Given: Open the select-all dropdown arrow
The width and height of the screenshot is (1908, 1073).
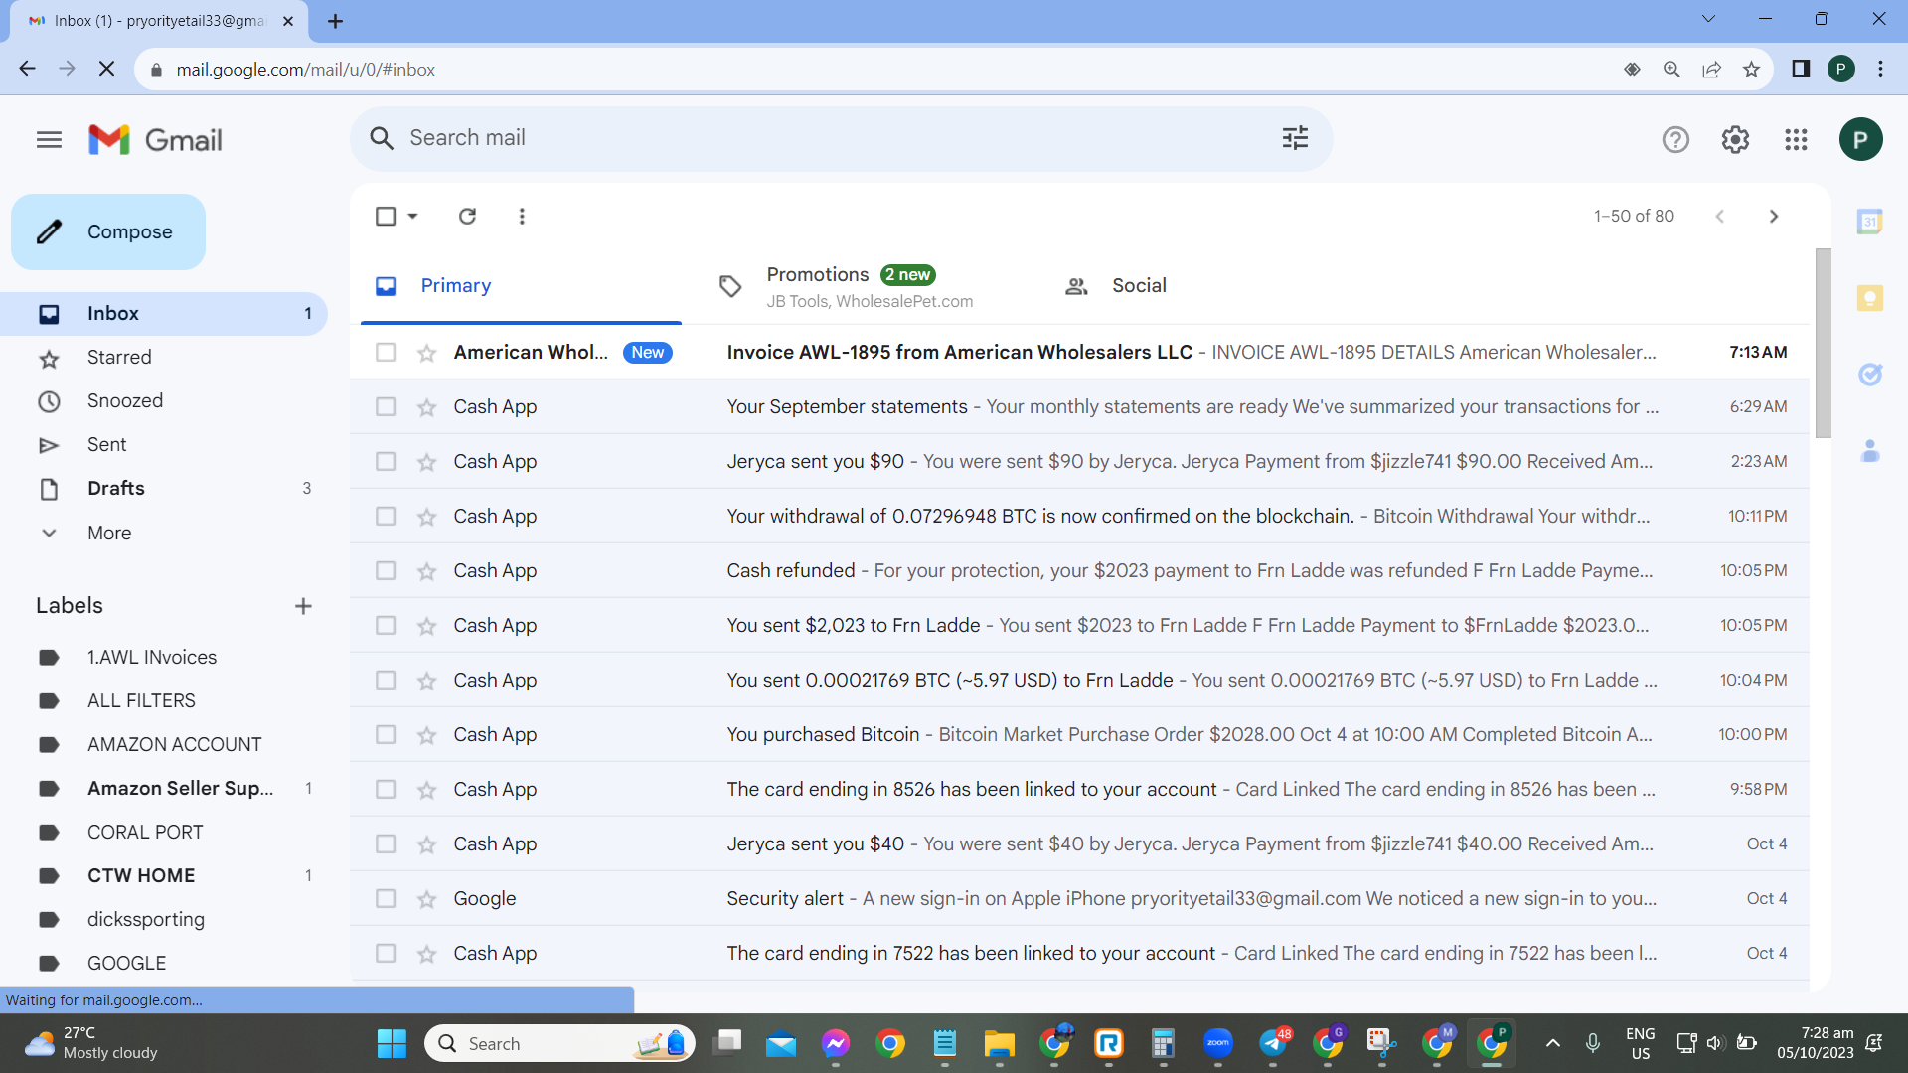Looking at the screenshot, I should point(412,216).
